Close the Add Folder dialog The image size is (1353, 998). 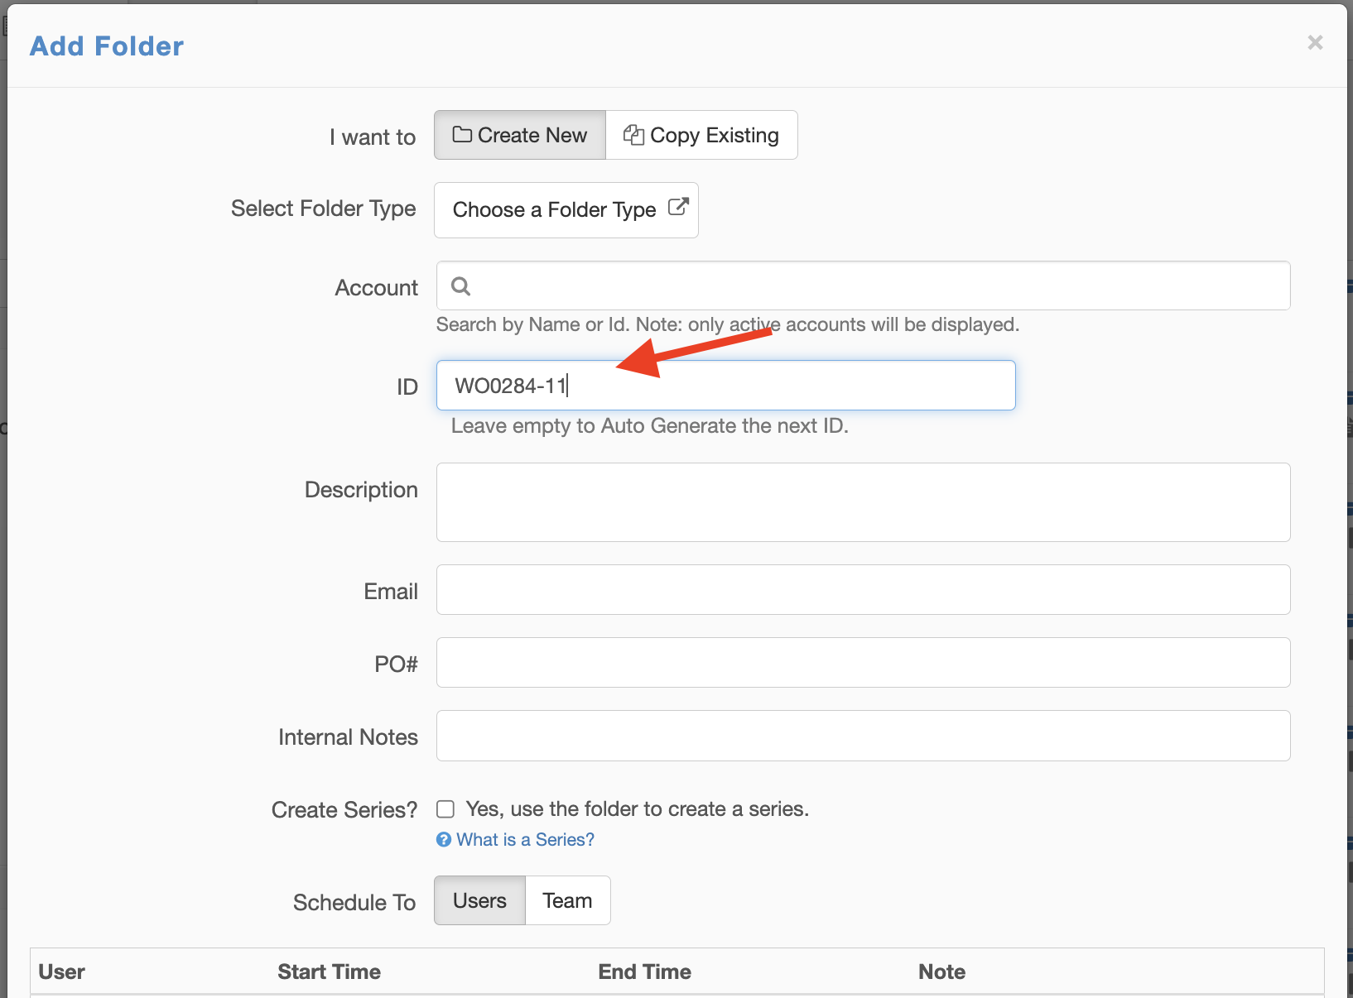tap(1314, 42)
